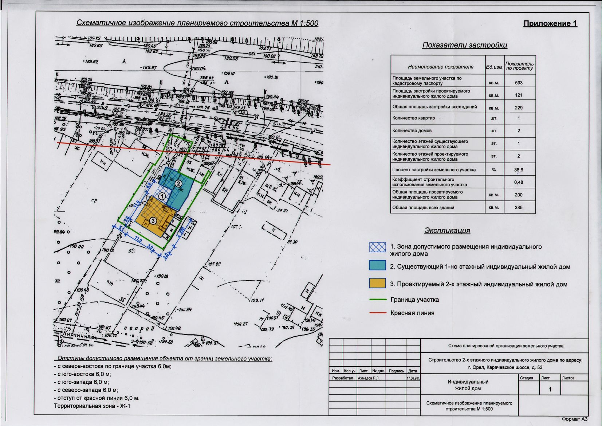Click address 'г. Орел, Карачевское шоссе, д. 53'

[x=505, y=367]
